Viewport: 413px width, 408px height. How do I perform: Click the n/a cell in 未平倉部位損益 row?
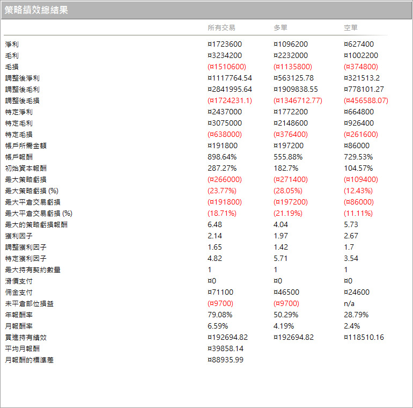point(349,304)
